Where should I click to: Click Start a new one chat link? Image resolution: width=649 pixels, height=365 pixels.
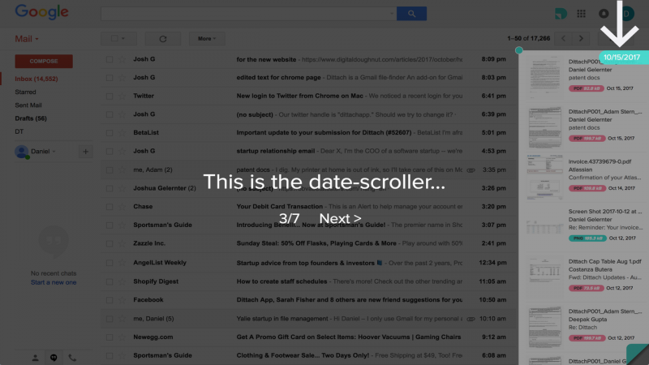(x=54, y=282)
